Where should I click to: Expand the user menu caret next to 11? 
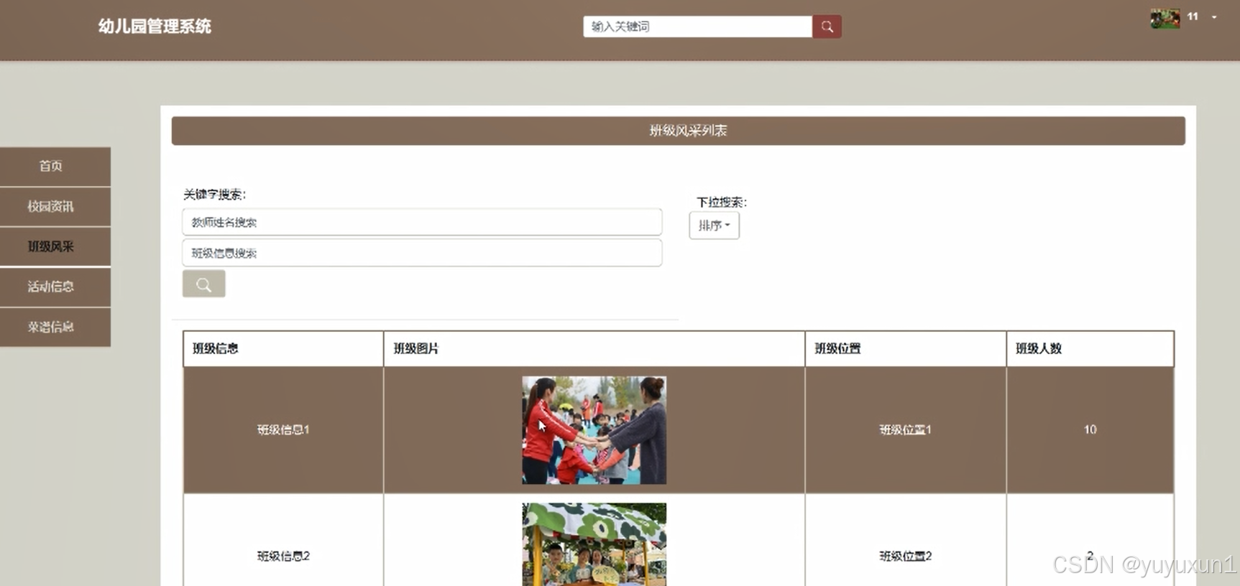(1214, 17)
